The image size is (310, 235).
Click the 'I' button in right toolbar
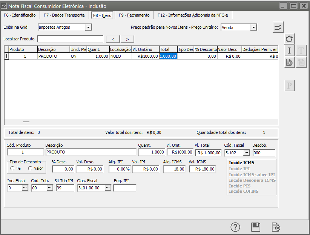coord(290,51)
